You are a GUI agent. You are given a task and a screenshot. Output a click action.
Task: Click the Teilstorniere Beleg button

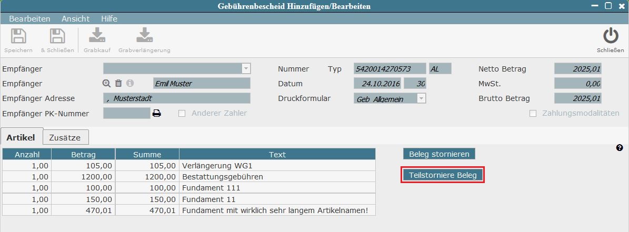(x=442, y=175)
